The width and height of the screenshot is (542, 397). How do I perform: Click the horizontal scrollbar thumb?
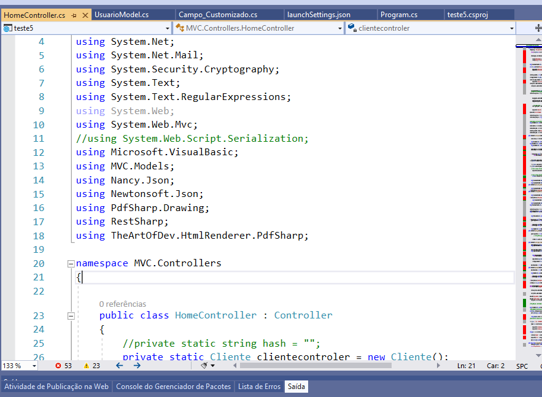(x=316, y=366)
